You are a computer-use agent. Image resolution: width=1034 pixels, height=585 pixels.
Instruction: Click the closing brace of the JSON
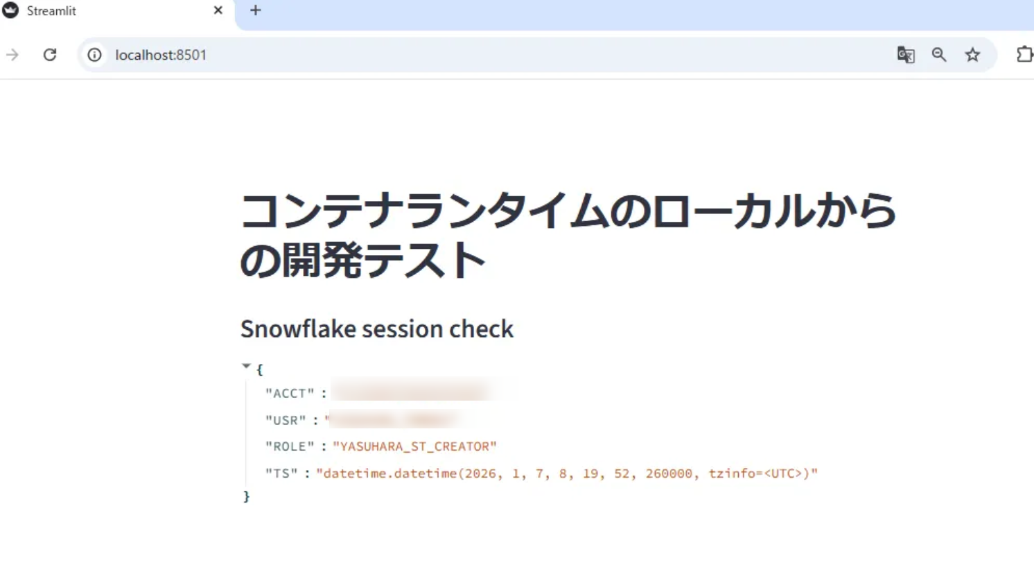tap(246, 496)
